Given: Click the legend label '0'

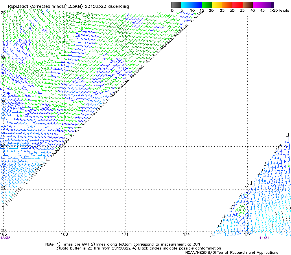Looking at the screenshot, I should pyautogui.click(x=172, y=11).
